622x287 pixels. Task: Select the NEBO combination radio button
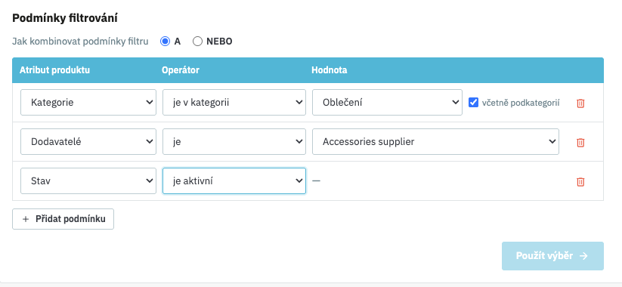(197, 42)
